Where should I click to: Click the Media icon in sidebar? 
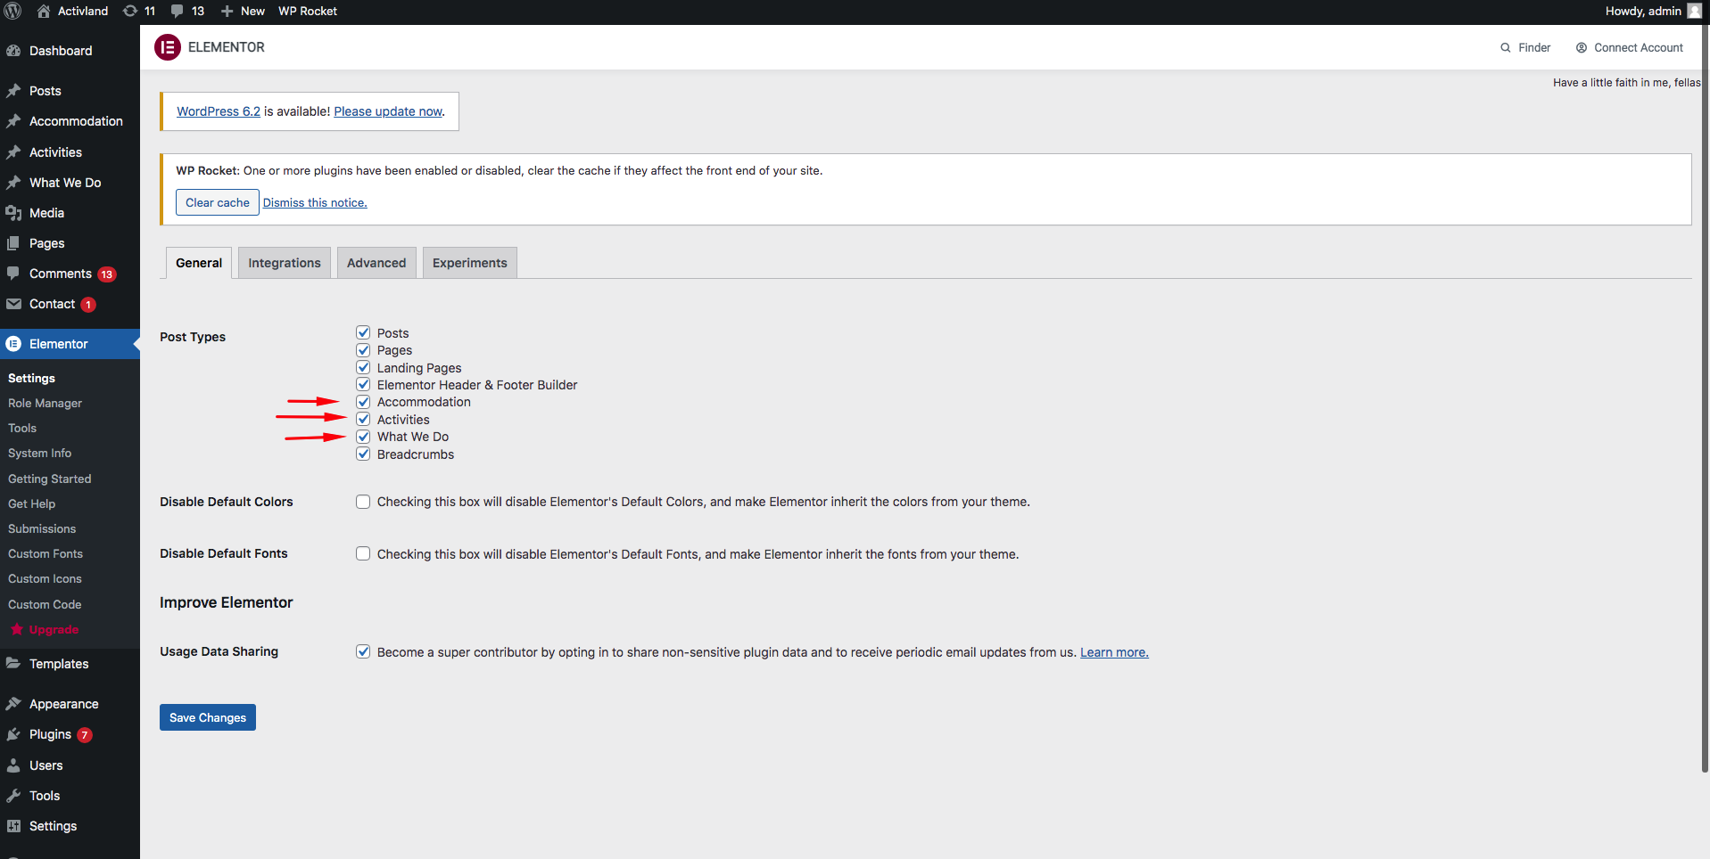pyautogui.click(x=13, y=213)
